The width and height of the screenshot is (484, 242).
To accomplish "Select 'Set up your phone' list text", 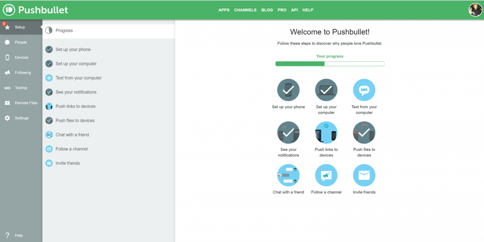I will [73, 49].
